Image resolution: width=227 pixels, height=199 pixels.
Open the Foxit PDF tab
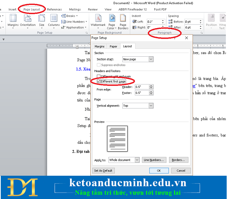[x=160, y=9]
